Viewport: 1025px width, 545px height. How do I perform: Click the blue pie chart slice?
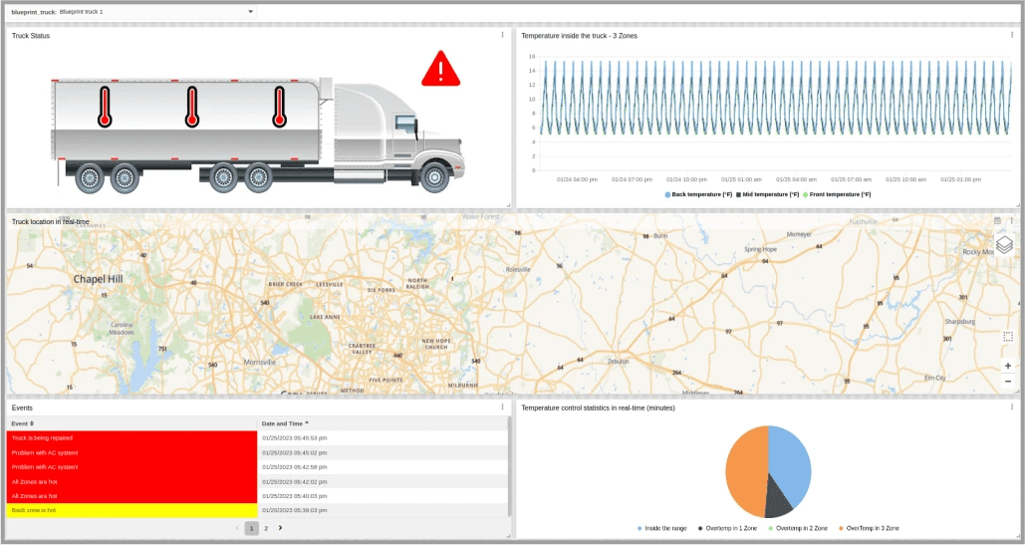coord(792,464)
